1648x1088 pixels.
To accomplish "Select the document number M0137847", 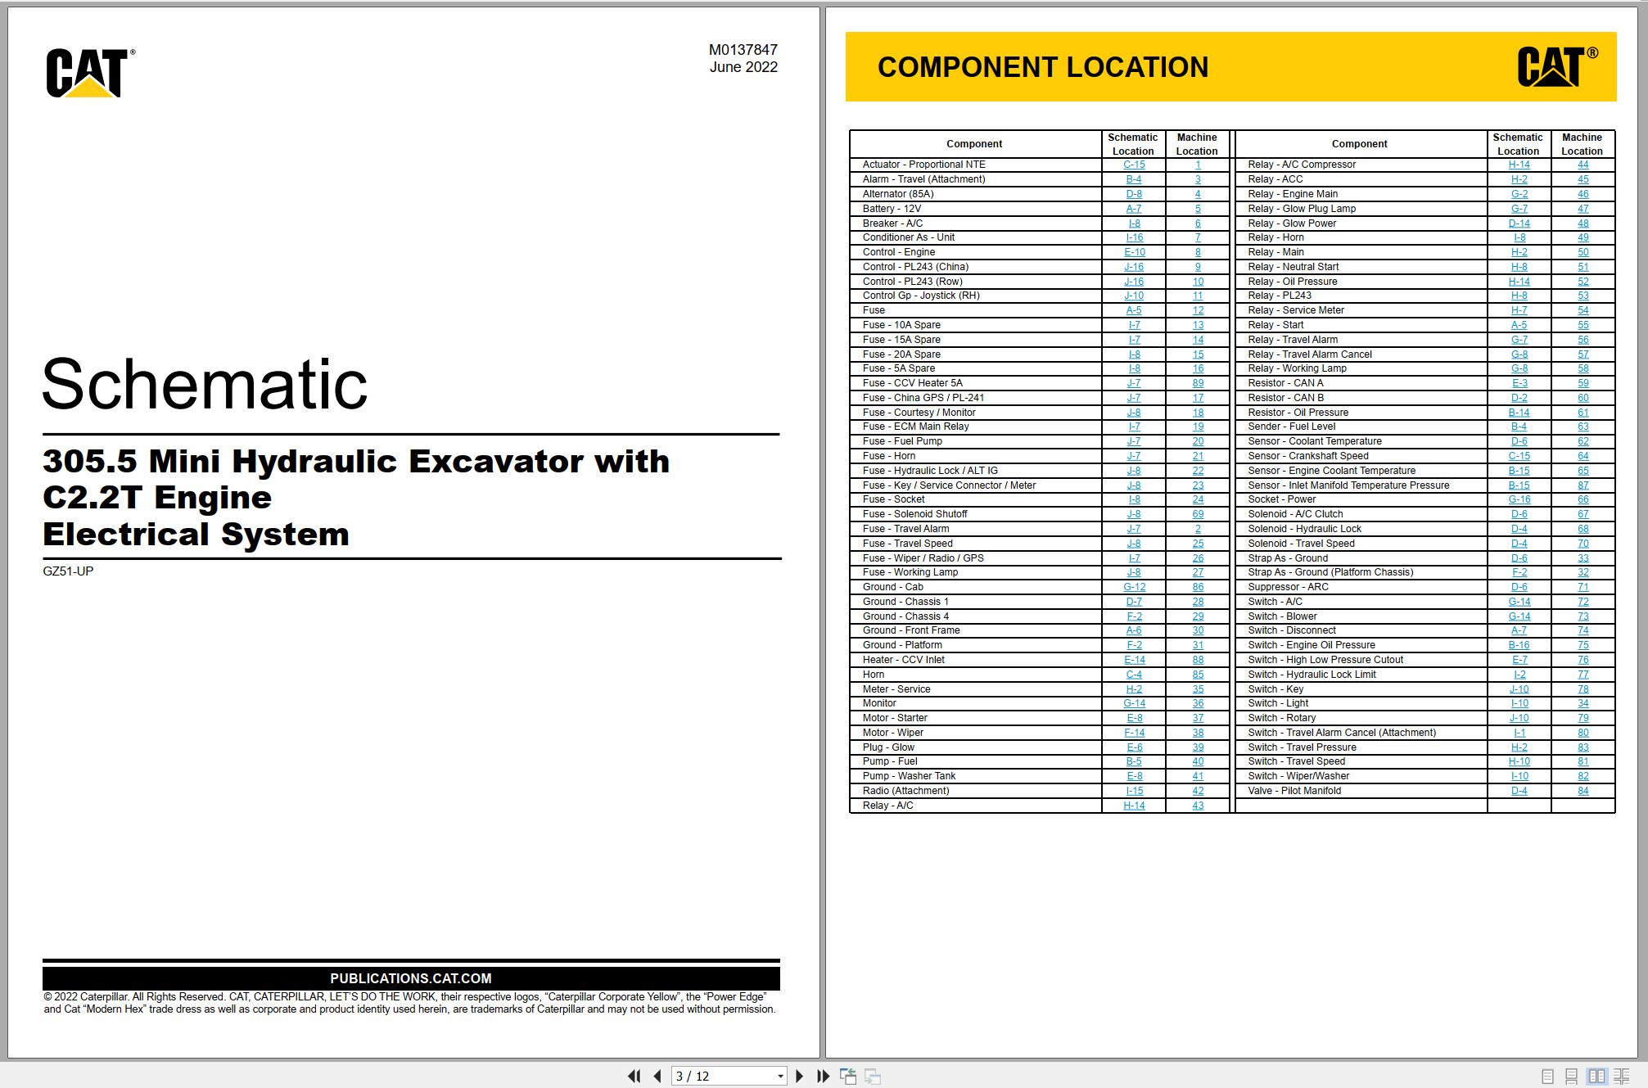I will pyautogui.click(x=743, y=50).
